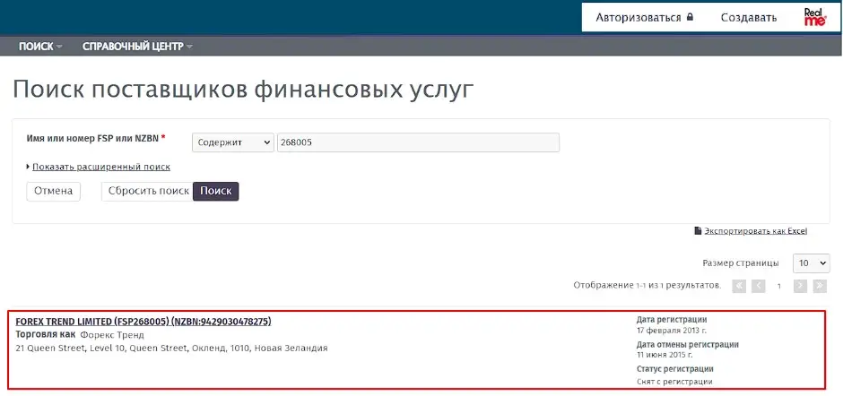Viewport: 843px width, 396px height.
Task: Click the Excel export document icon
Action: coord(698,231)
